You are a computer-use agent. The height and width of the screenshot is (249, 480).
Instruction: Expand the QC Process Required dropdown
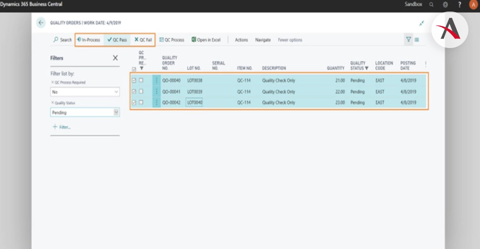coord(116,92)
